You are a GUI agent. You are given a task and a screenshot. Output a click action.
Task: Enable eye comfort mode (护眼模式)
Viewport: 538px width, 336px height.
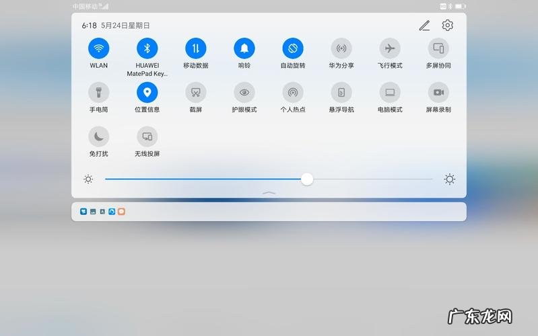(244, 93)
